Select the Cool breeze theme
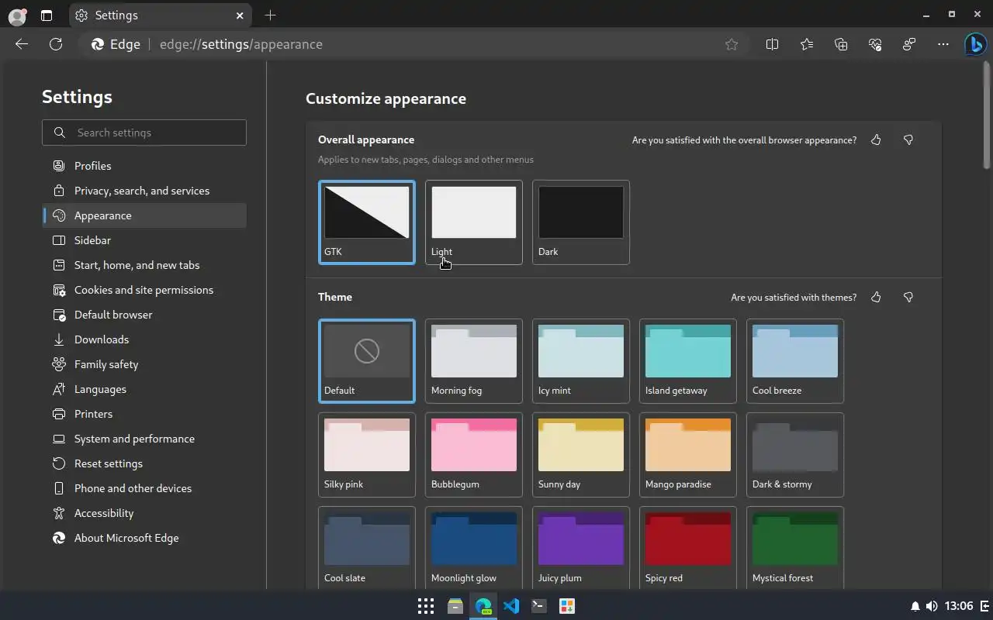 pos(795,361)
